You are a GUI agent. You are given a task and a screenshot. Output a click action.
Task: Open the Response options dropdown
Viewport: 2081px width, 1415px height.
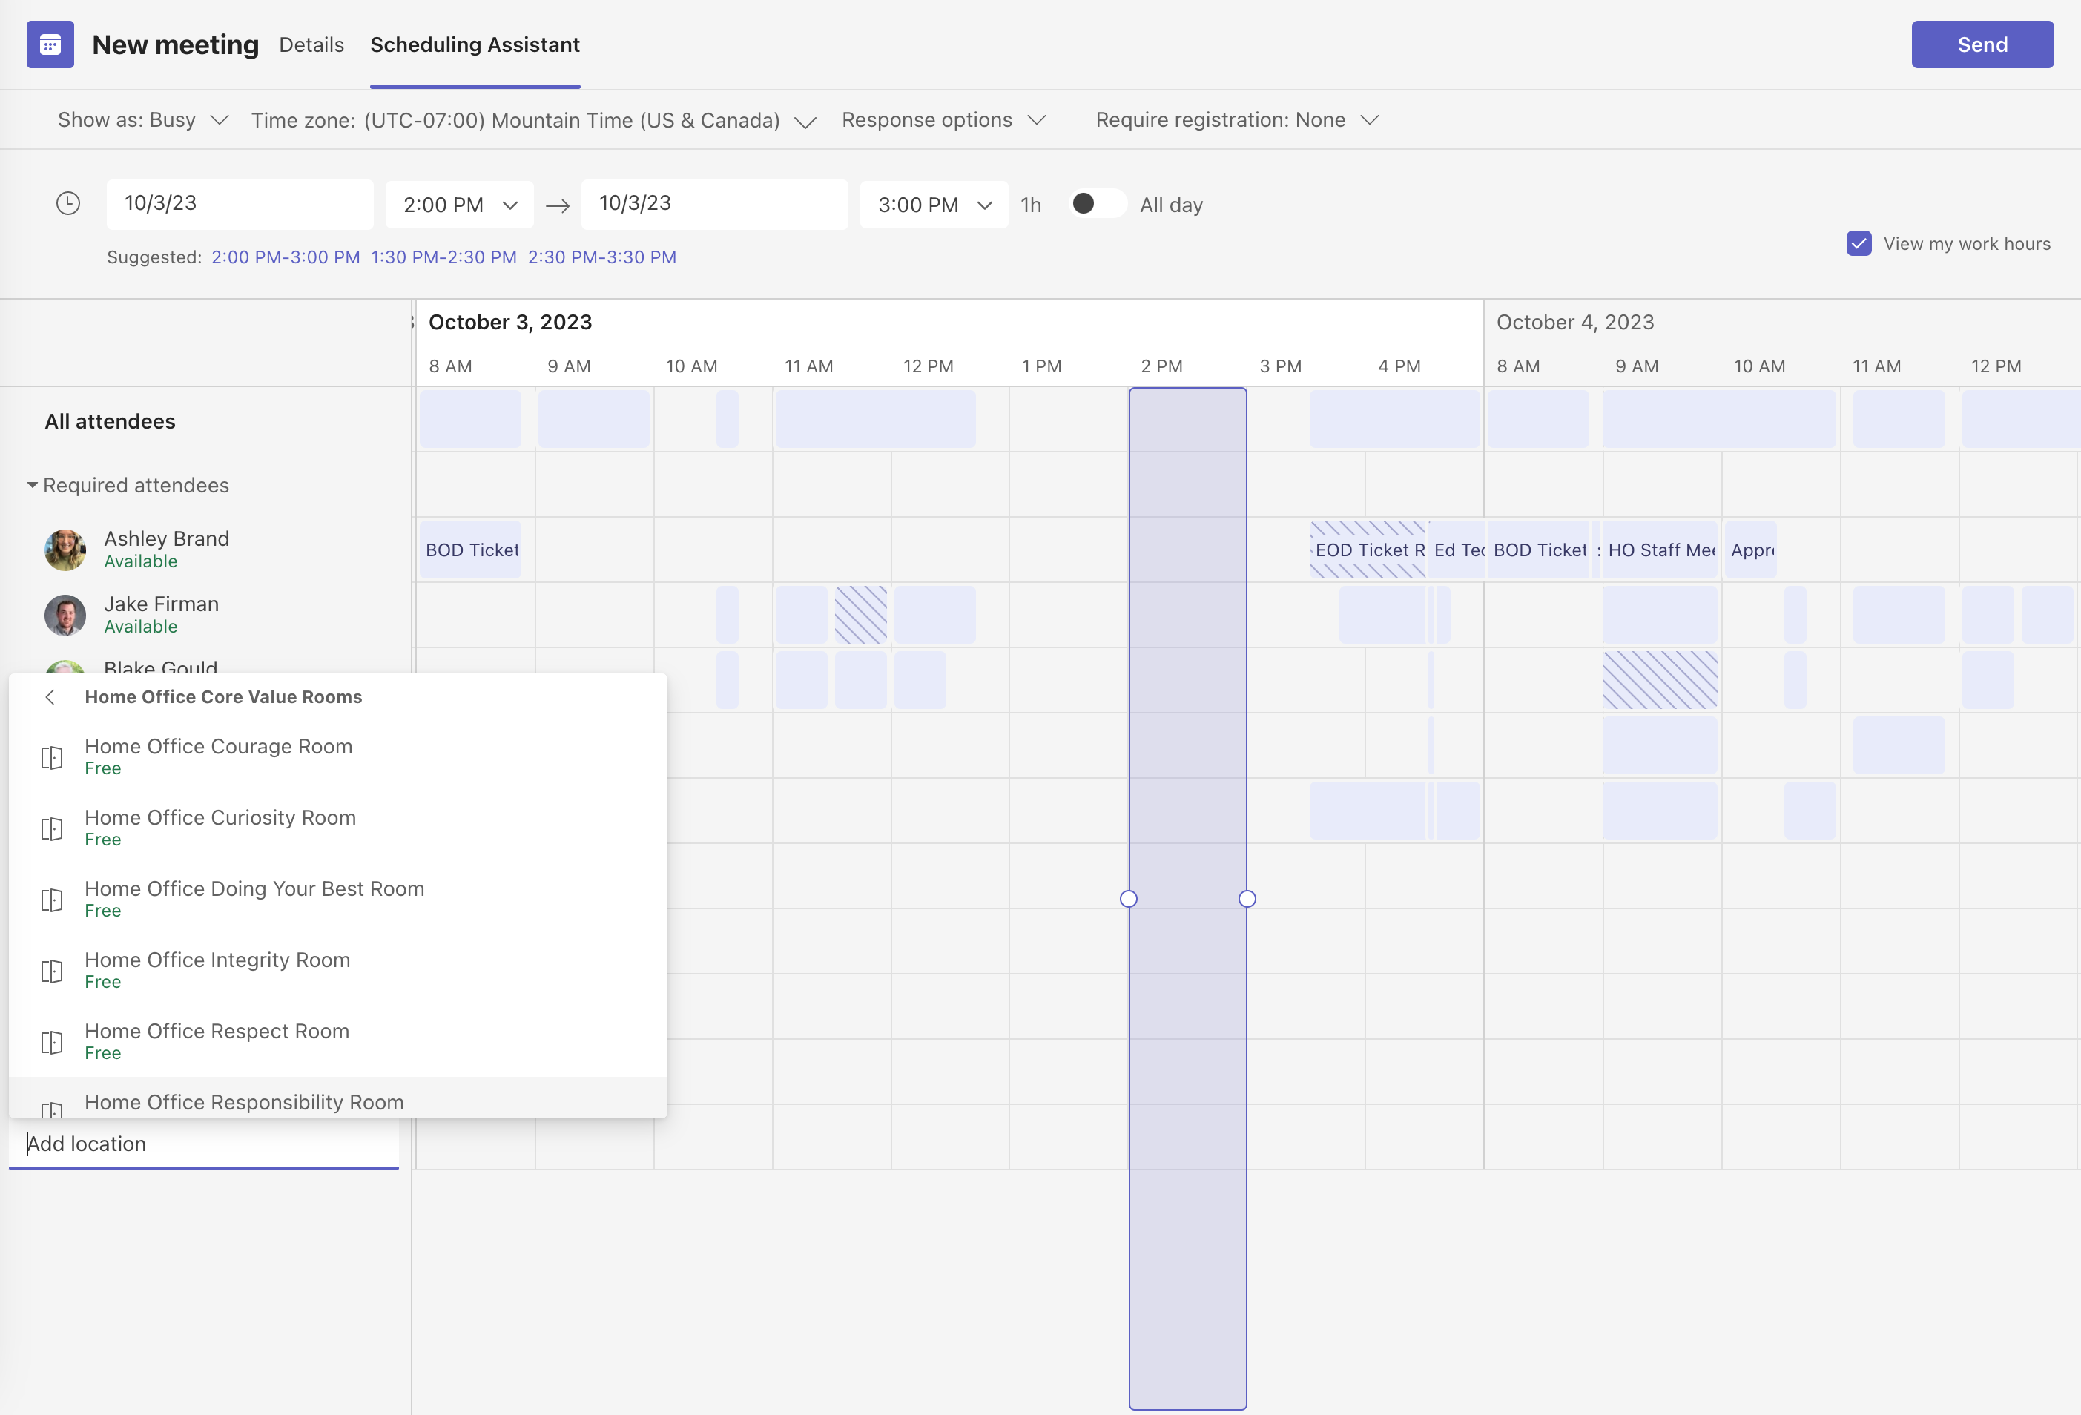(x=942, y=119)
